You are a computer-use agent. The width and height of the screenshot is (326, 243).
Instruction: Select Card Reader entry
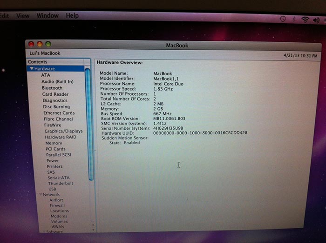[x=55, y=94]
